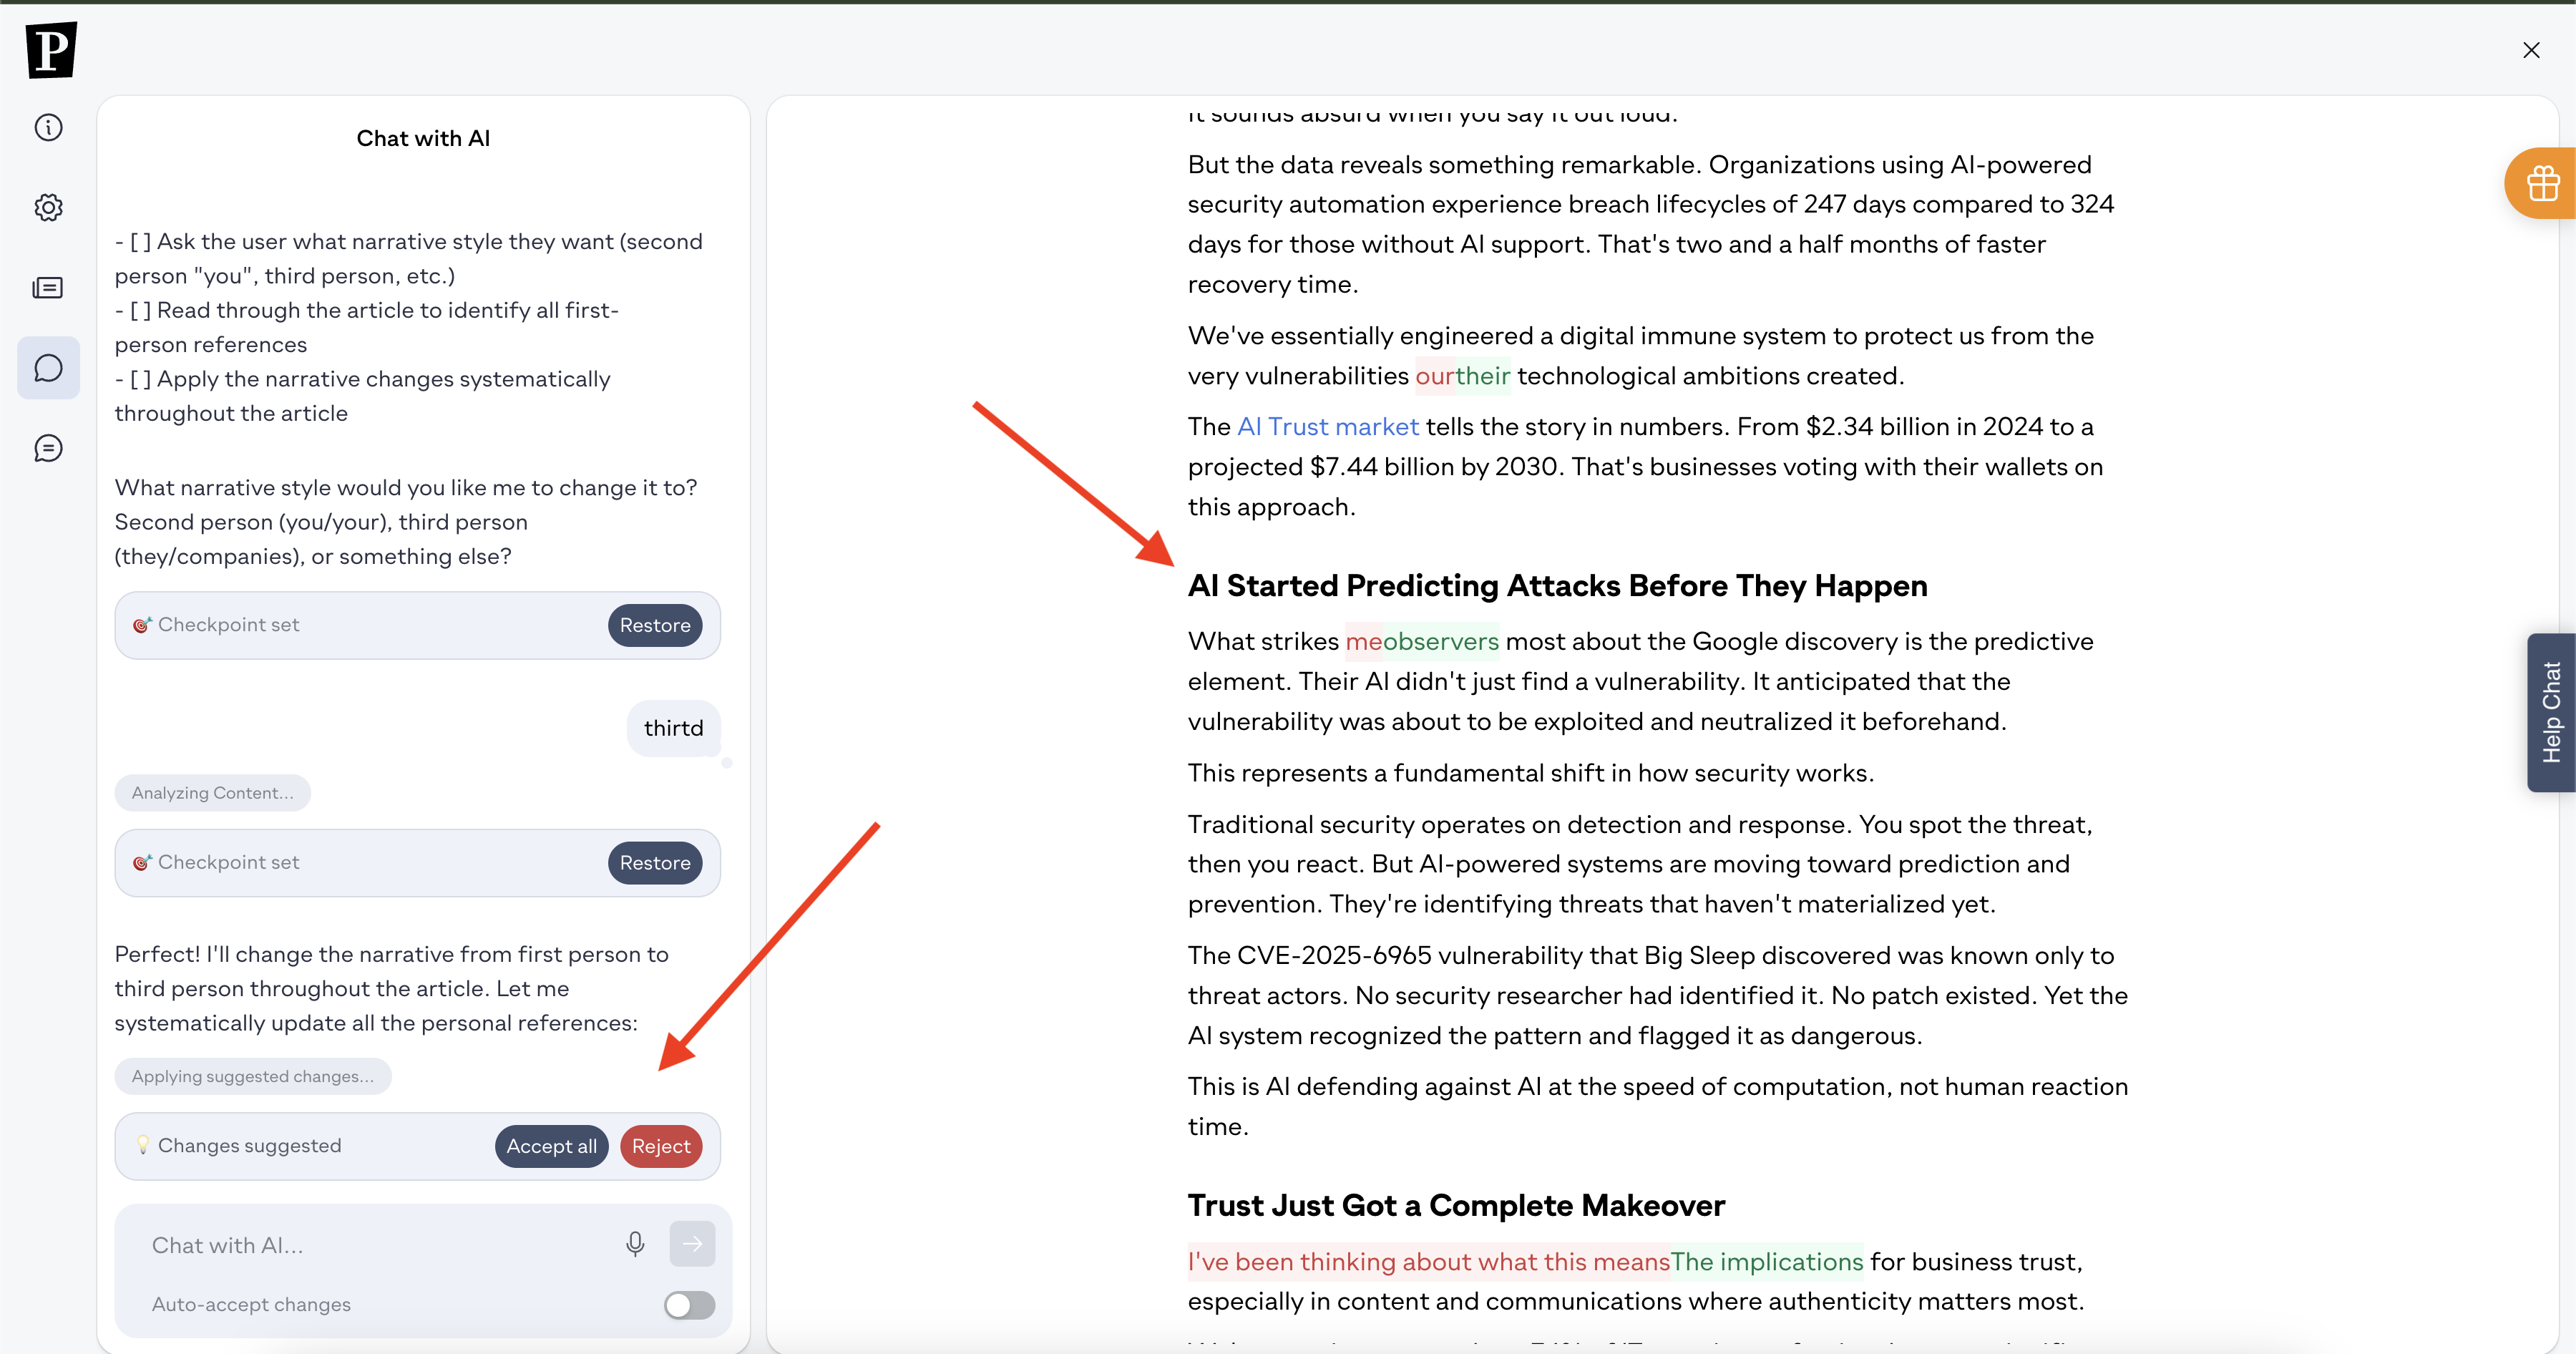Click the 'thirtd' user message bubble
The height and width of the screenshot is (1354, 2576).
click(x=674, y=729)
